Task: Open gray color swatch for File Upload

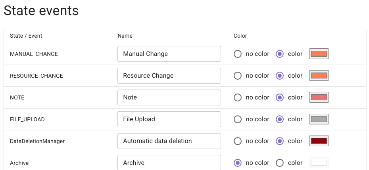Action: pos(319,119)
